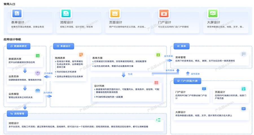Select the 数据库绑定 section tab

tap(19, 46)
